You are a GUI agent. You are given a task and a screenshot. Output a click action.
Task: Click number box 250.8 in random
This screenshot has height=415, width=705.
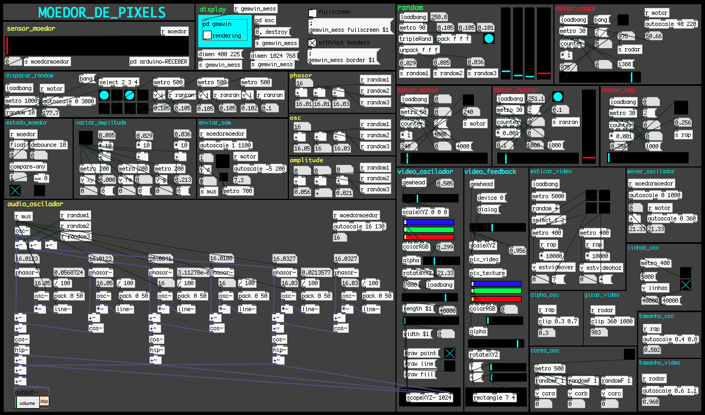pyautogui.click(x=439, y=17)
